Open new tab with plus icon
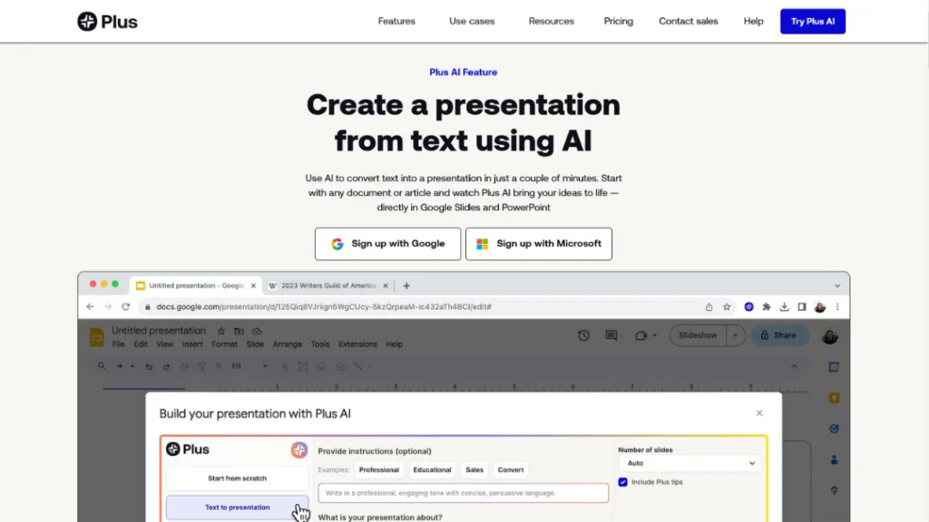 [x=406, y=285]
